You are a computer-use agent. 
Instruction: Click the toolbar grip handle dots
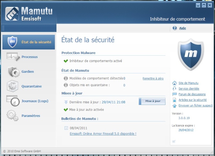3,28
